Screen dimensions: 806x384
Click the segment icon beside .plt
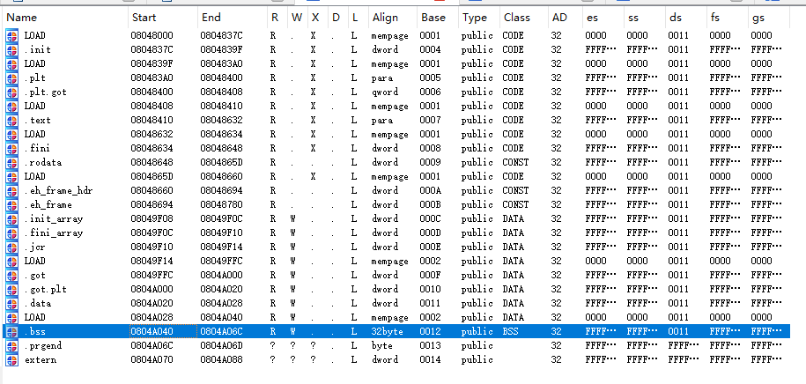click(x=11, y=78)
